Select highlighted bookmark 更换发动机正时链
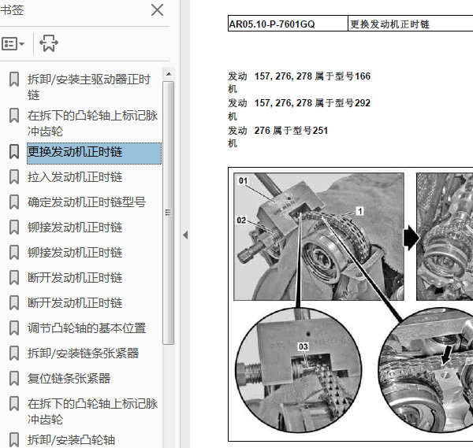This screenshot has width=473, height=448. (x=94, y=154)
